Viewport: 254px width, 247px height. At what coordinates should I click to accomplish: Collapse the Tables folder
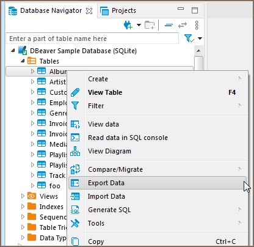(23, 61)
